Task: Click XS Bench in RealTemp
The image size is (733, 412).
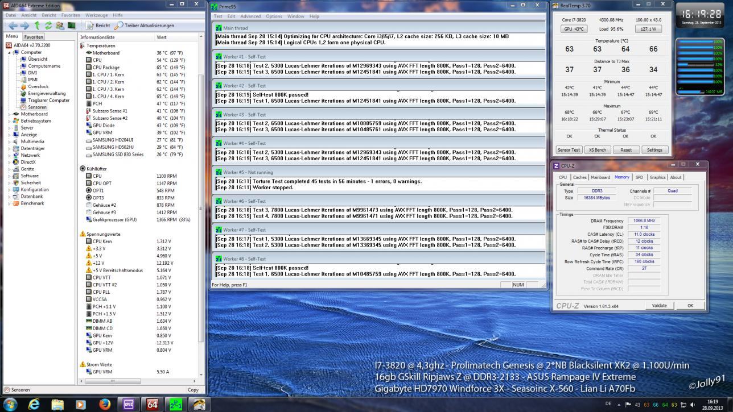Action: (x=597, y=150)
